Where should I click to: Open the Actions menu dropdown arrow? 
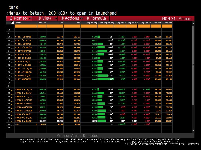81,18
